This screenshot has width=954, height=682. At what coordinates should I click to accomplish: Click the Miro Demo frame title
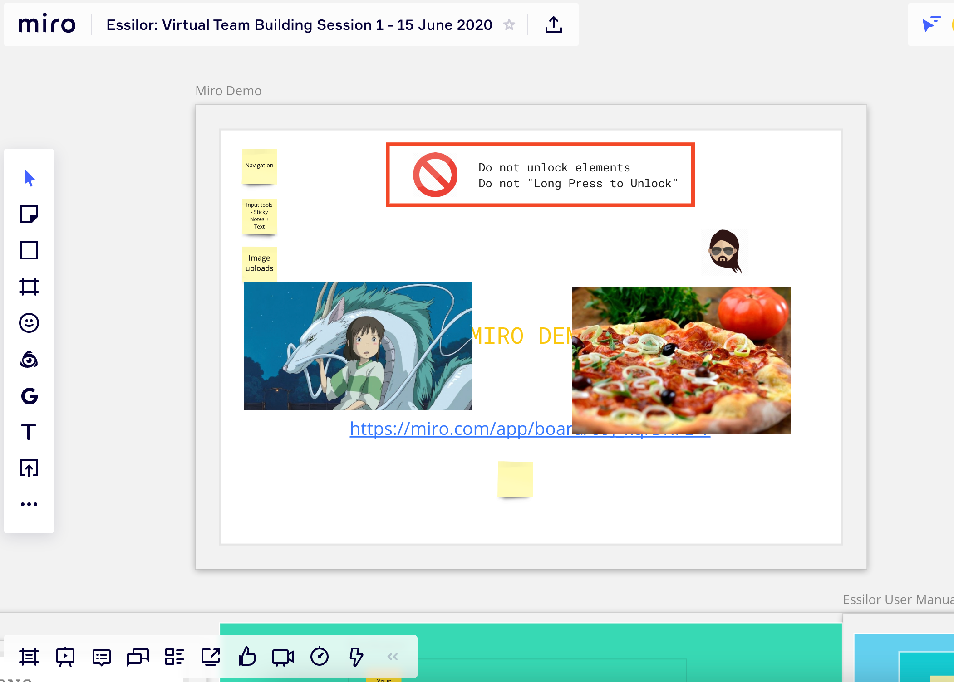tap(228, 91)
